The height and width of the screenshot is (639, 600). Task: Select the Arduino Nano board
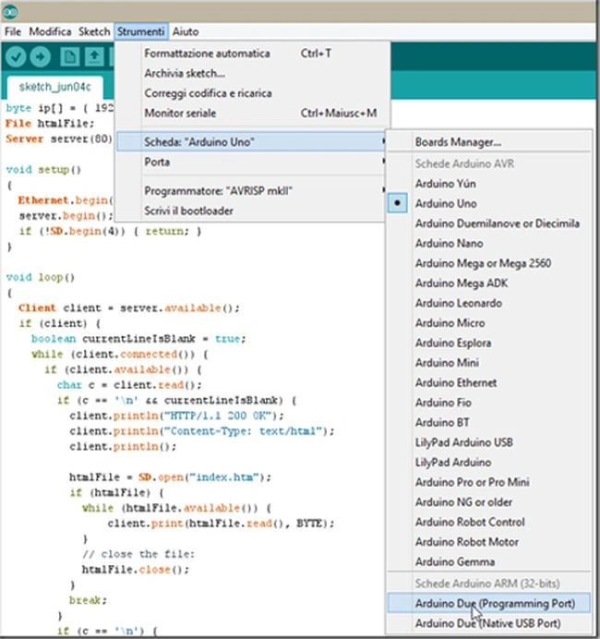pyautogui.click(x=489, y=243)
